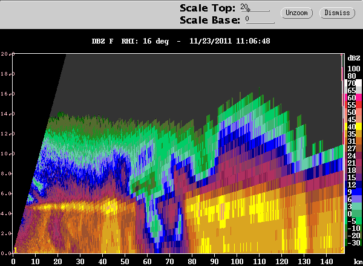Adjust the Scale Top slider handle
Viewport: 363px width, 266px height.
point(248,10)
